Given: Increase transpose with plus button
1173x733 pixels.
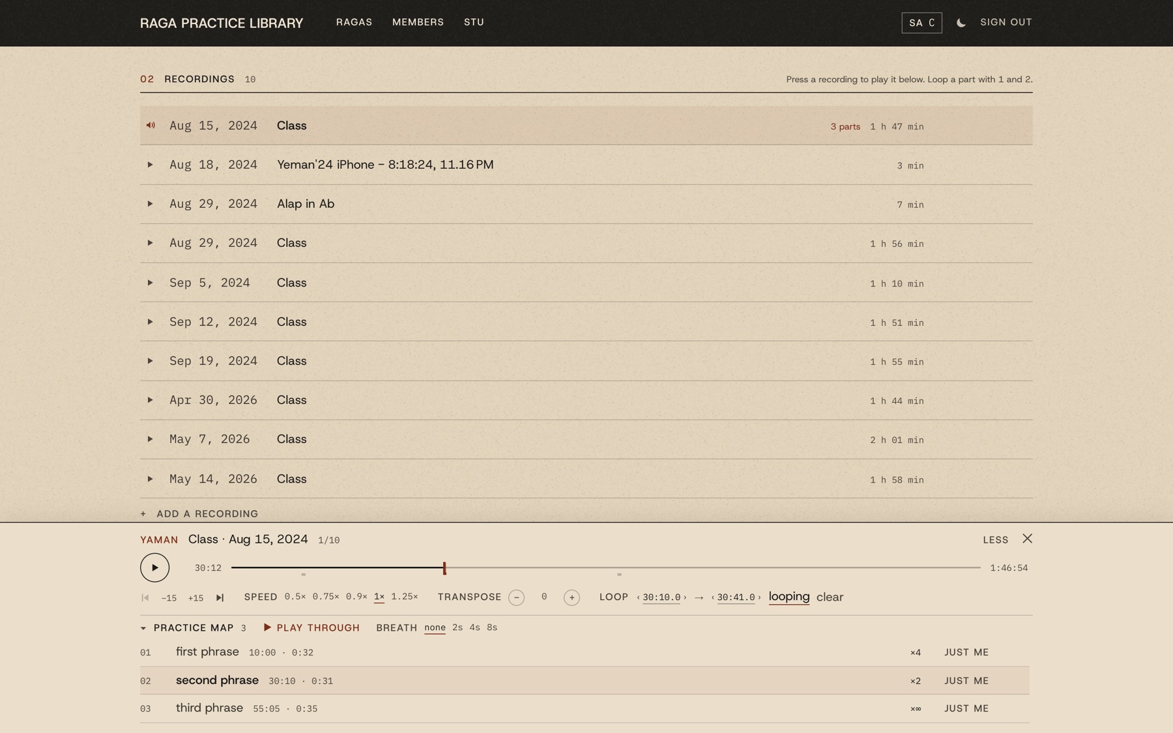Looking at the screenshot, I should 572,597.
